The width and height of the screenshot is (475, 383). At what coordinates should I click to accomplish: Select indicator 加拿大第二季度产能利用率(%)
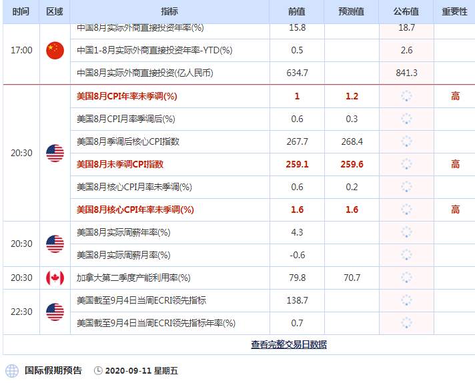click(x=133, y=278)
